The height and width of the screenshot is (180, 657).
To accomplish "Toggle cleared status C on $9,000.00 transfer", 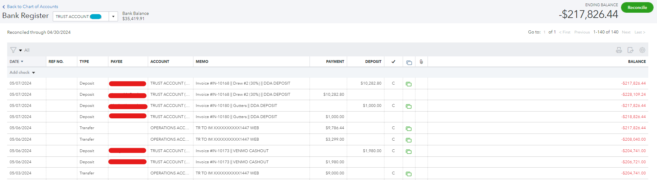I will [393, 173].
